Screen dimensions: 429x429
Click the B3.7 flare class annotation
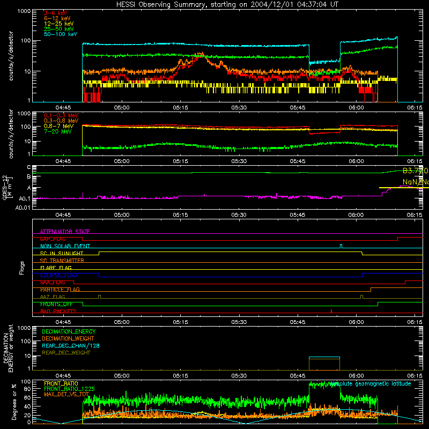415,171
